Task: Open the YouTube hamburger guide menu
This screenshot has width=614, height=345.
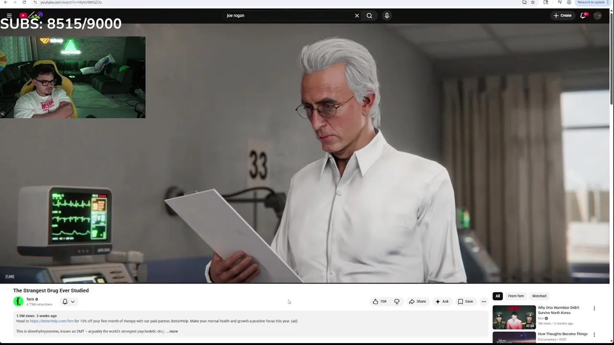Action: 9,15
